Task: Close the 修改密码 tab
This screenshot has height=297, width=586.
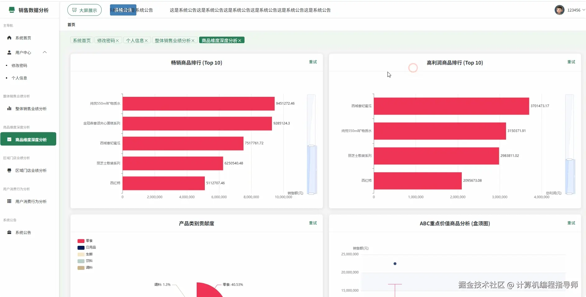Action: tap(117, 41)
